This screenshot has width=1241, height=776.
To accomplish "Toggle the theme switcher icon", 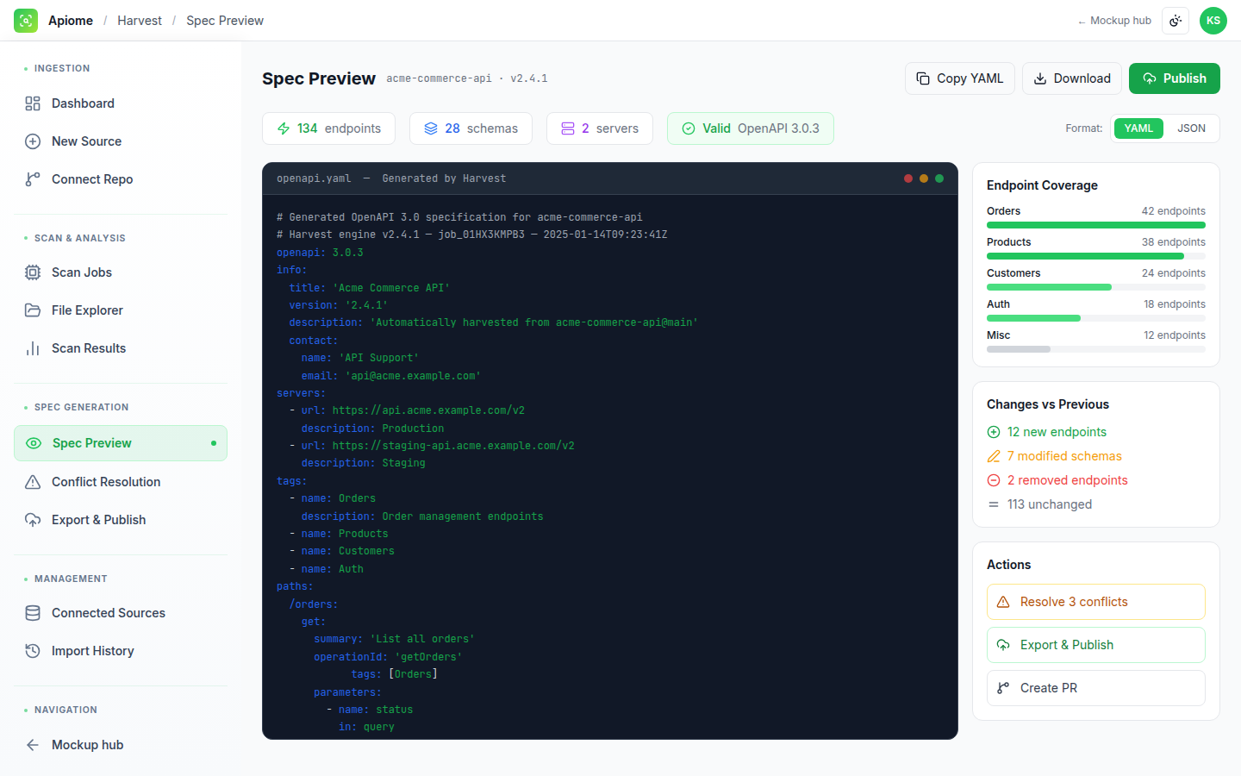I will tap(1176, 21).
